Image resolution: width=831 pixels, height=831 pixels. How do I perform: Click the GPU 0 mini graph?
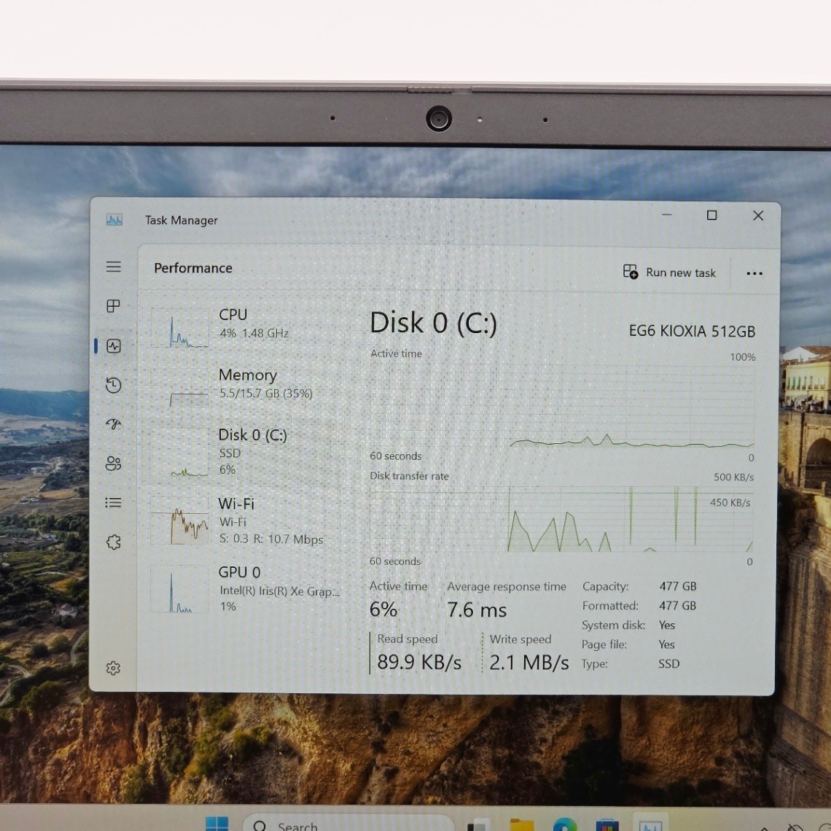179,588
